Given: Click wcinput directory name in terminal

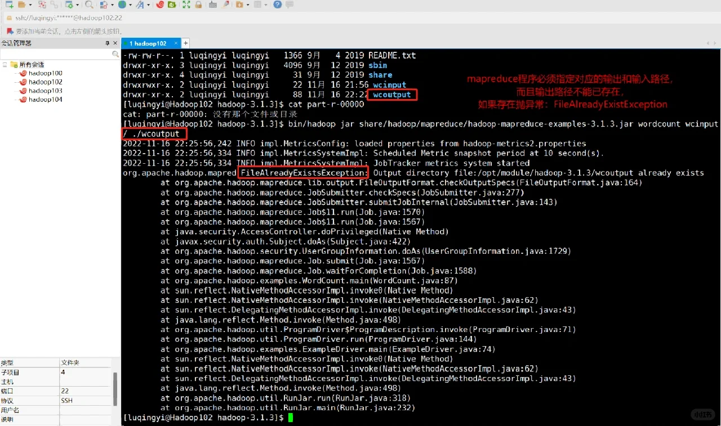Looking at the screenshot, I should coord(389,85).
